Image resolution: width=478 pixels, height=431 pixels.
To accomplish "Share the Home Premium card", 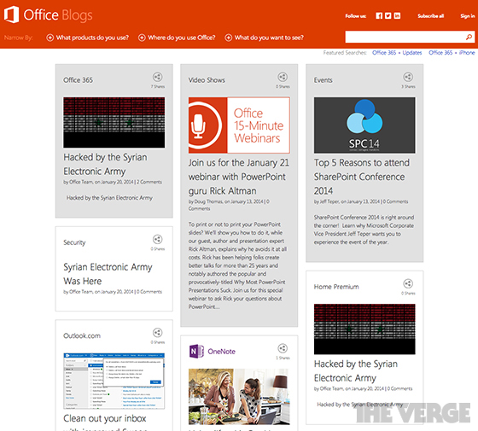I will [x=408, y=283].
